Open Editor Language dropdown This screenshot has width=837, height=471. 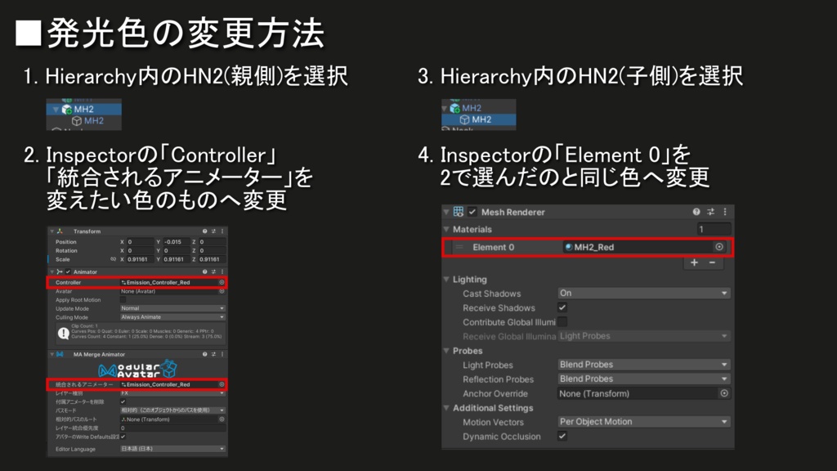click(x=172, y=449)
